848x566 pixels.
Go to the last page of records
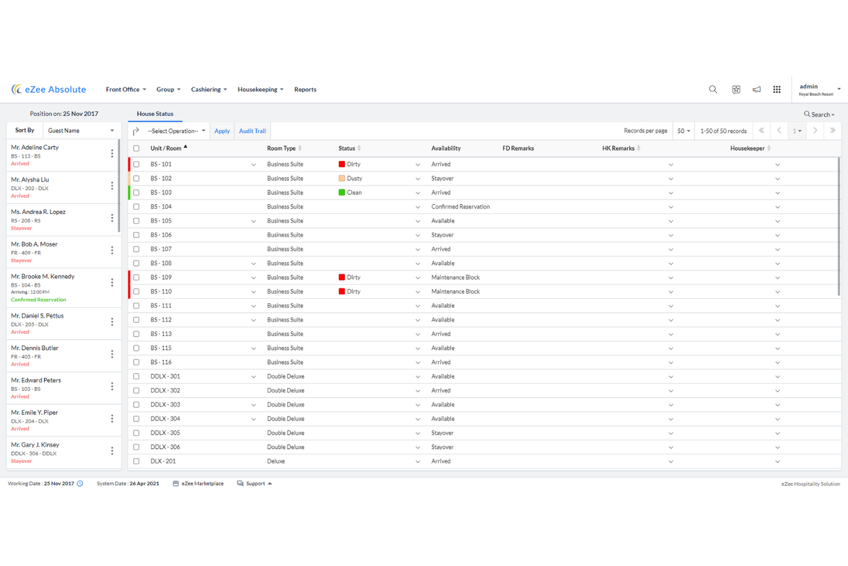tap(833, 131)
